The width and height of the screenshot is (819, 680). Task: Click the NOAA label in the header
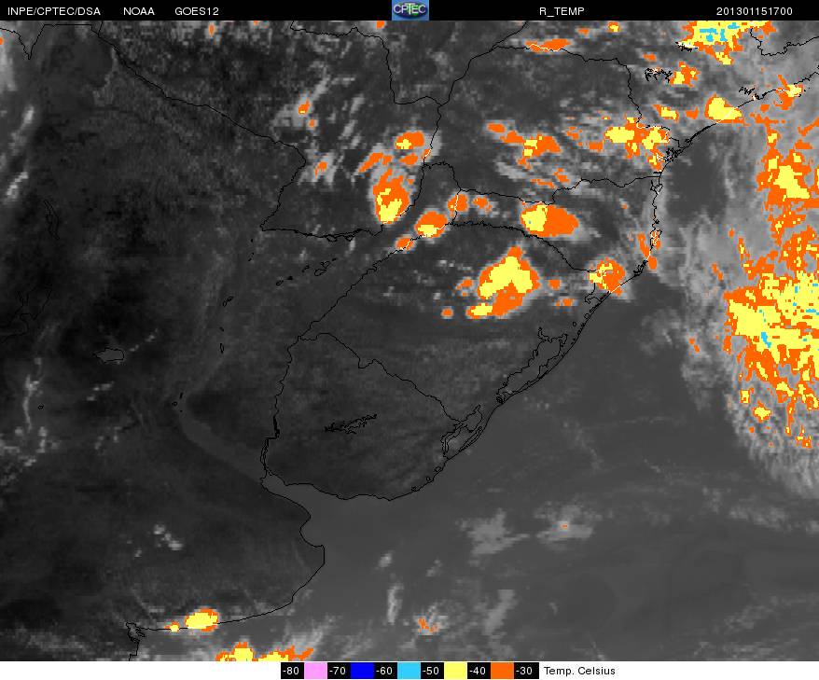point(139,11)
